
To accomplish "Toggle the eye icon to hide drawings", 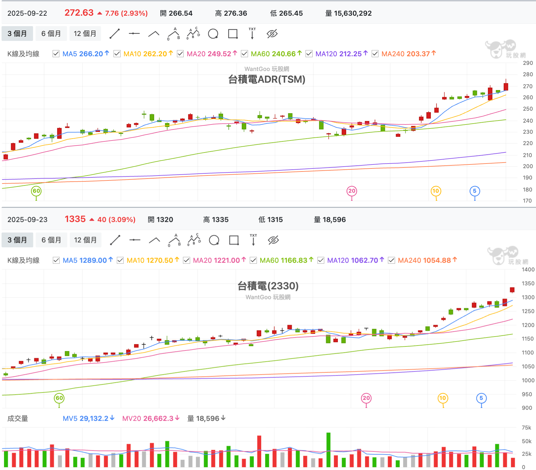I will coord(272,34).
